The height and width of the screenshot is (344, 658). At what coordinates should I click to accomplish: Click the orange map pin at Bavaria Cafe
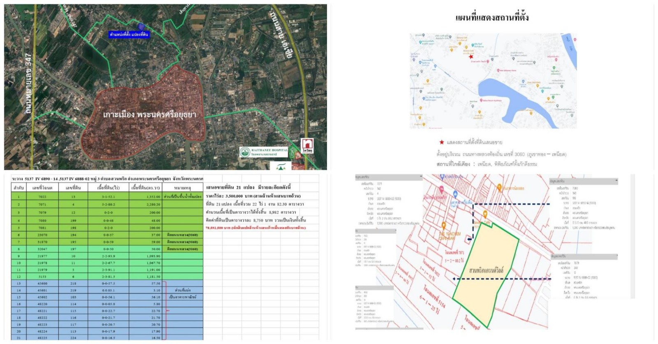(x=485, y=214)
